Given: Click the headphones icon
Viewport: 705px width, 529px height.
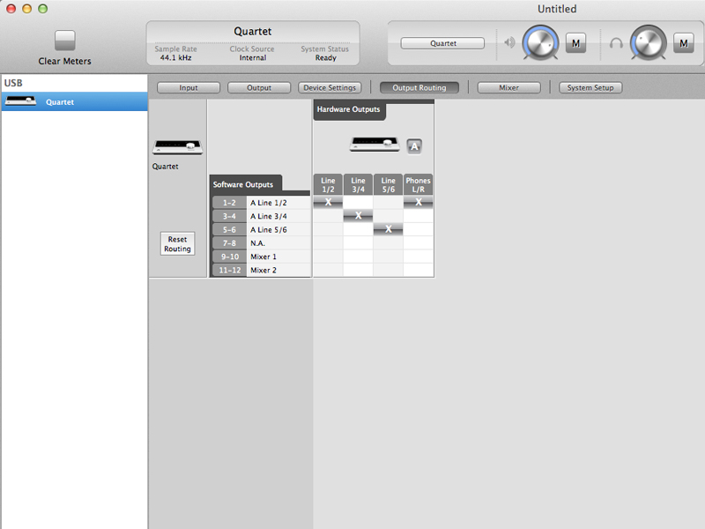Looking at the screenshot, I should click(616, 43).
